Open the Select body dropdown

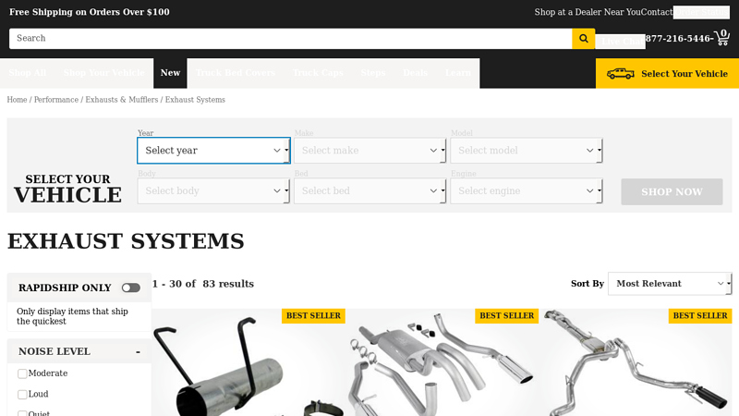point(213,191)
